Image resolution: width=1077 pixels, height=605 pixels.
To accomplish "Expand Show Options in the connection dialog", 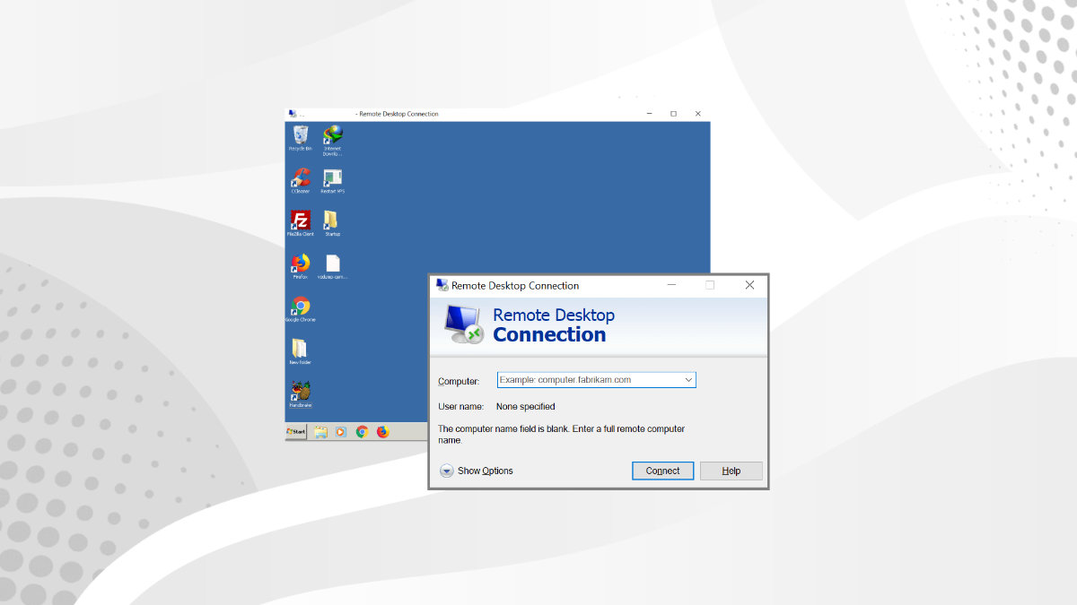I will [x=476, y=471].
